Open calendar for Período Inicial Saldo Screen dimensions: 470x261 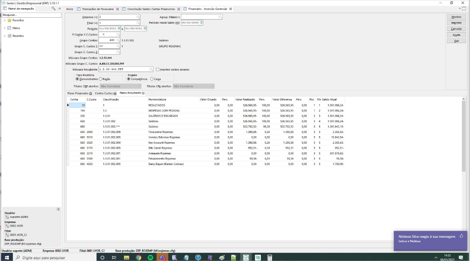click(x=202, y=23)
